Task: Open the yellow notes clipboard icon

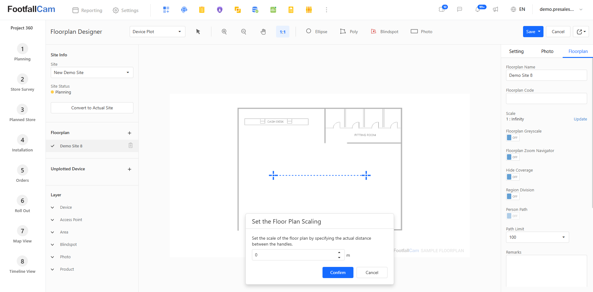Action: (x=202, y=10)
